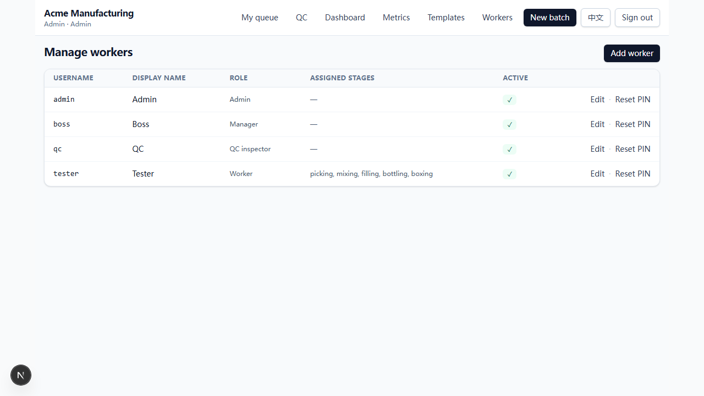Image resolution: width=704 pixels, height=396 pixels.
Task: Click the active checkmark for qc
Action: coord(509,150)
